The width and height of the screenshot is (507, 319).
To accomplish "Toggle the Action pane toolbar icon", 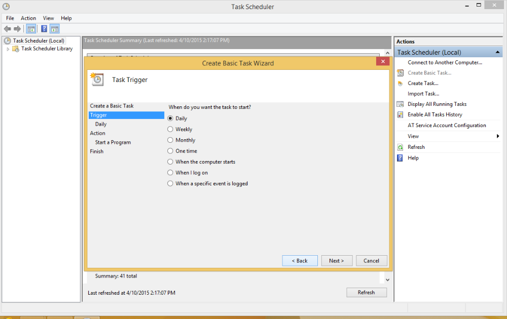I will [55, 29].
